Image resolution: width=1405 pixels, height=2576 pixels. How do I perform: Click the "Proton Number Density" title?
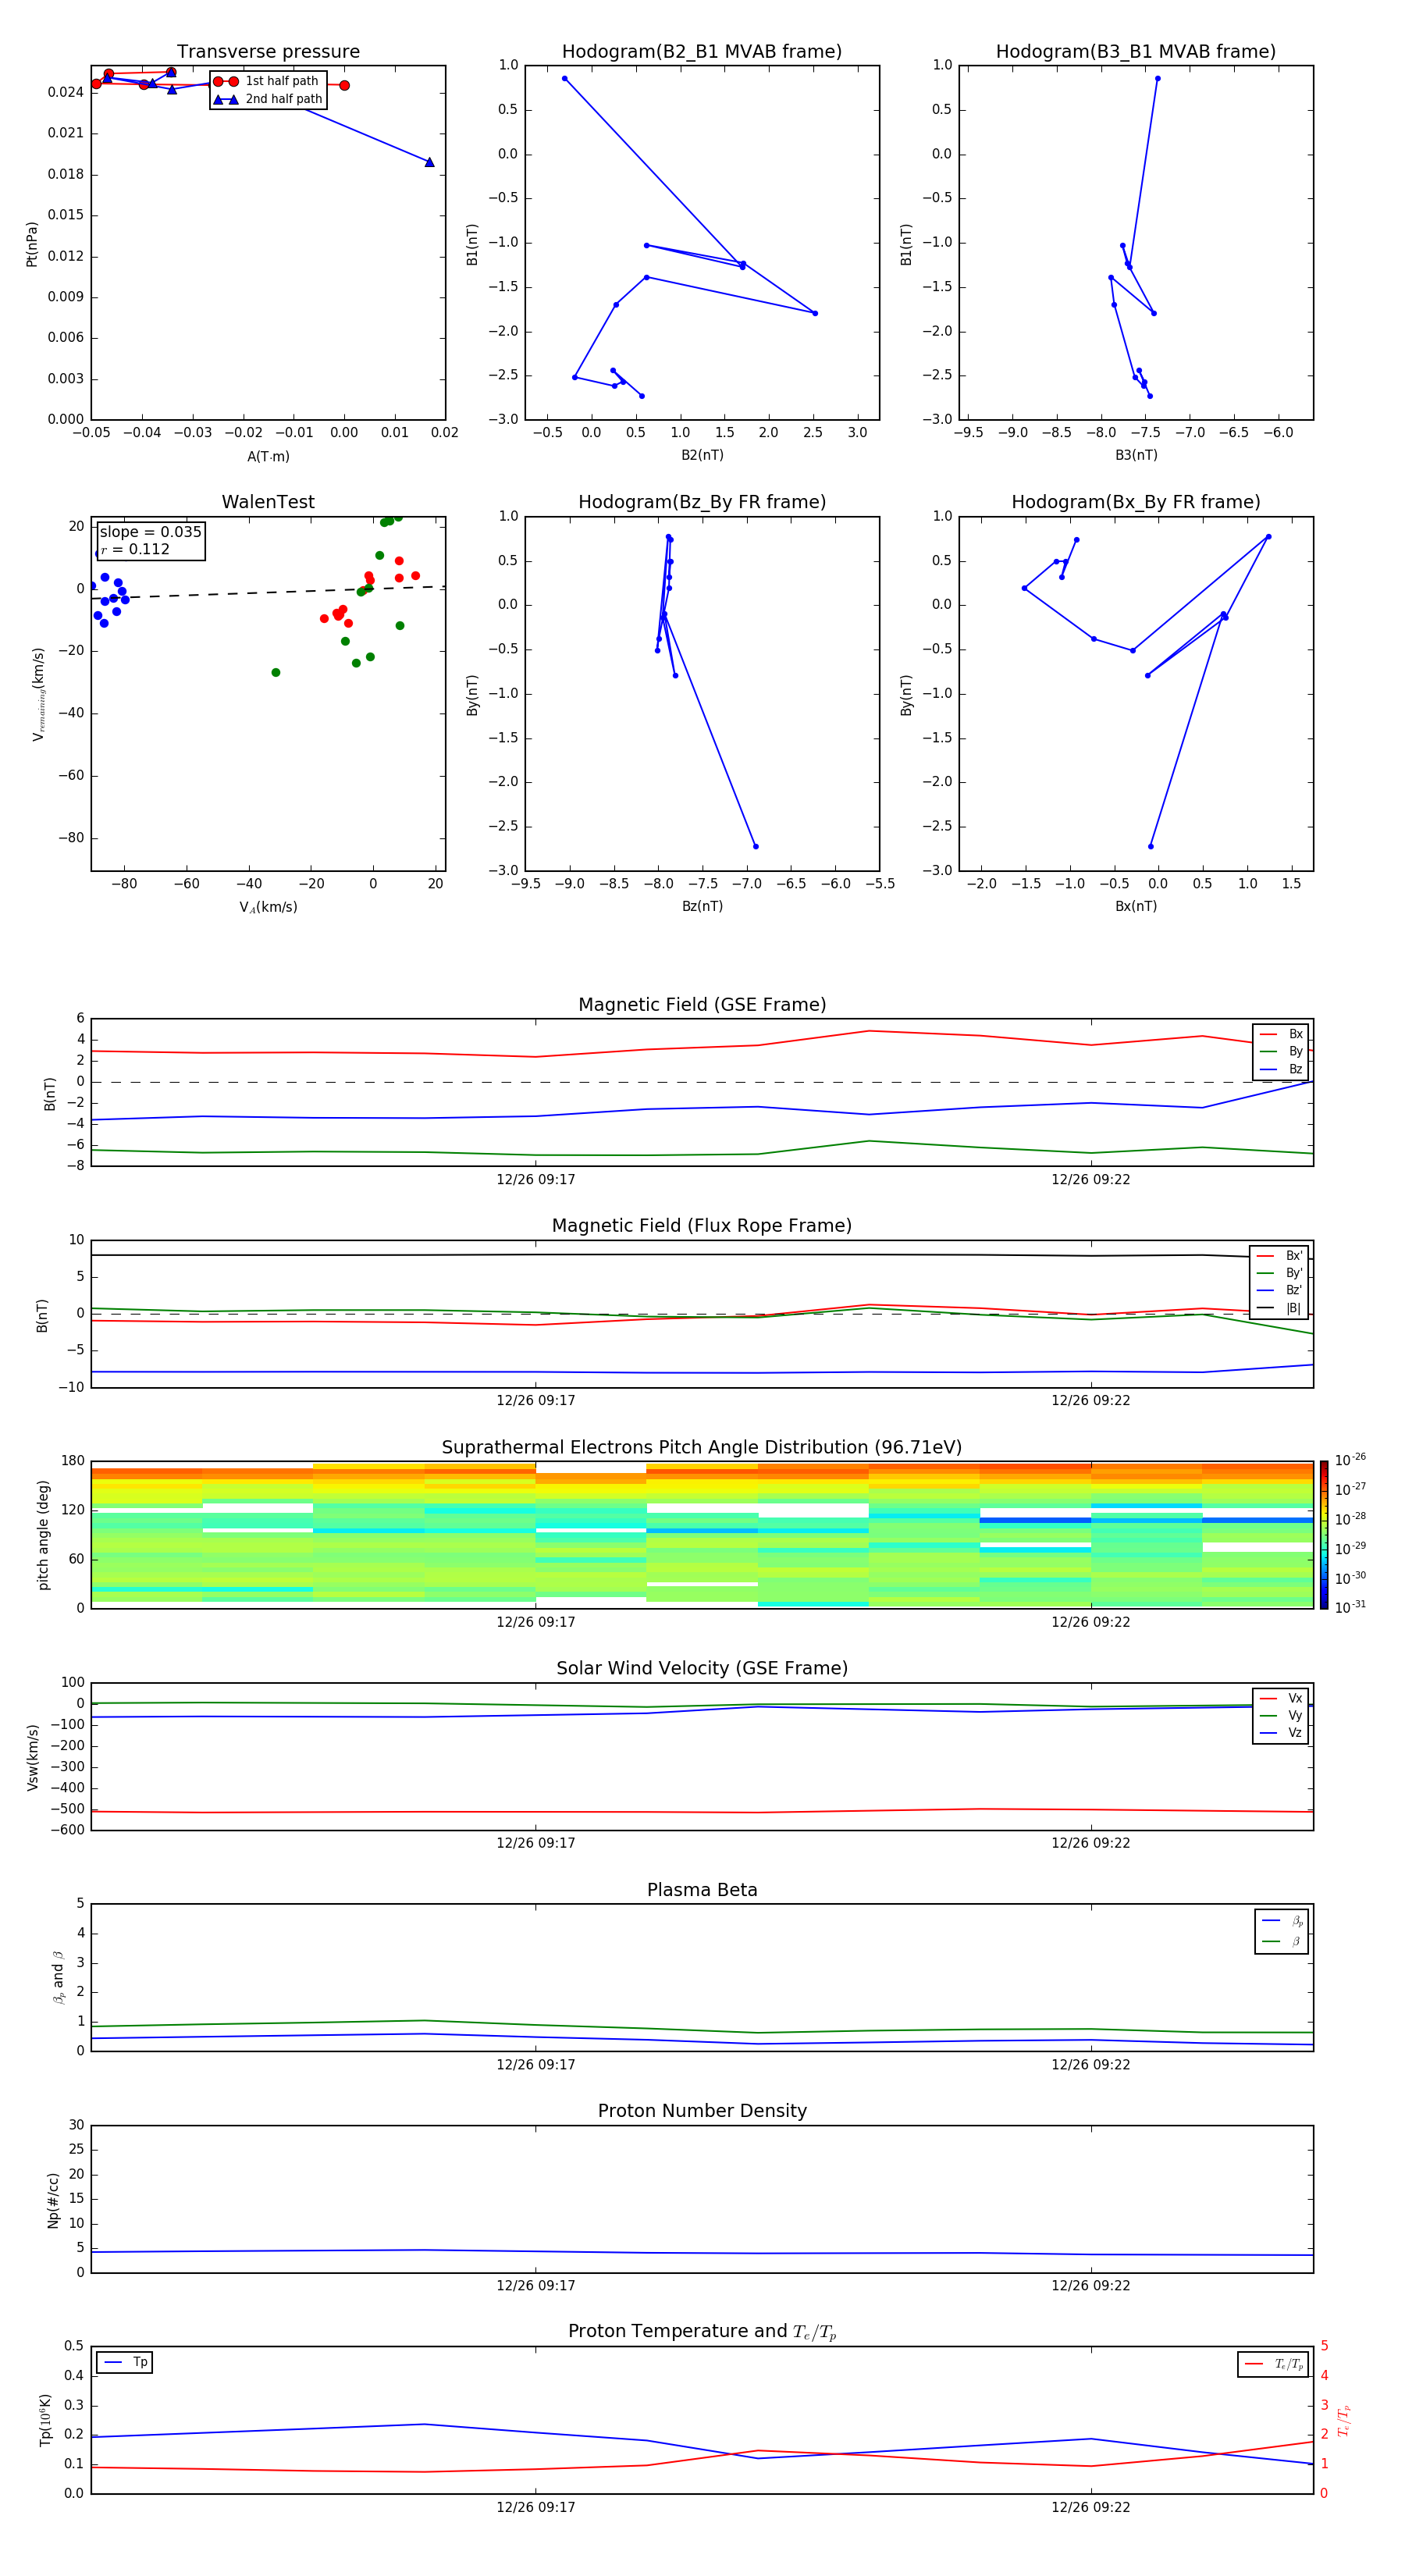(x=702, y=2111)
